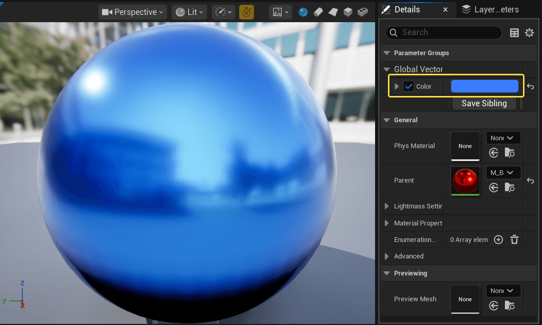
Task: Set preview mesh to plane primitive
Action: (x=333, y=12)
